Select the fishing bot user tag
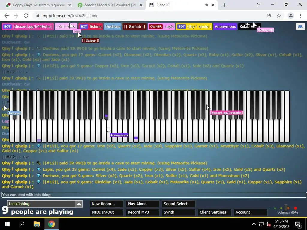 tap(91, 27)
